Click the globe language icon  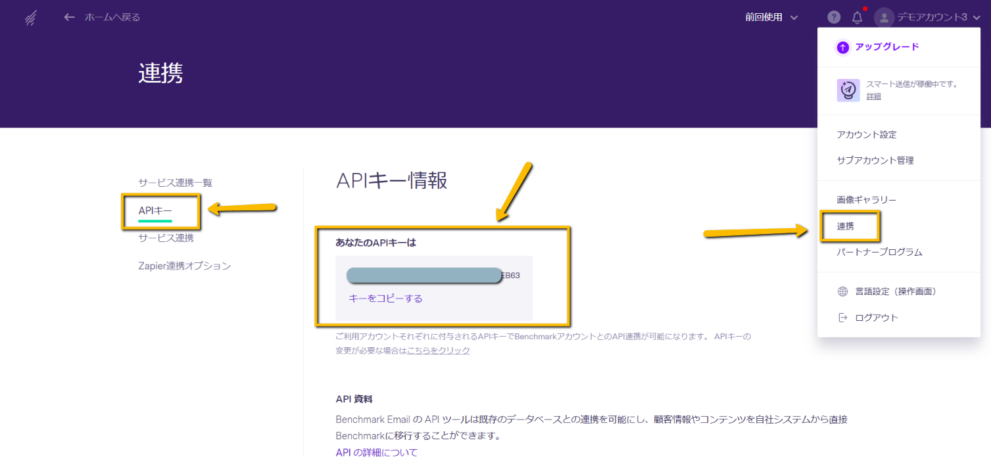(x=842, y=291)
